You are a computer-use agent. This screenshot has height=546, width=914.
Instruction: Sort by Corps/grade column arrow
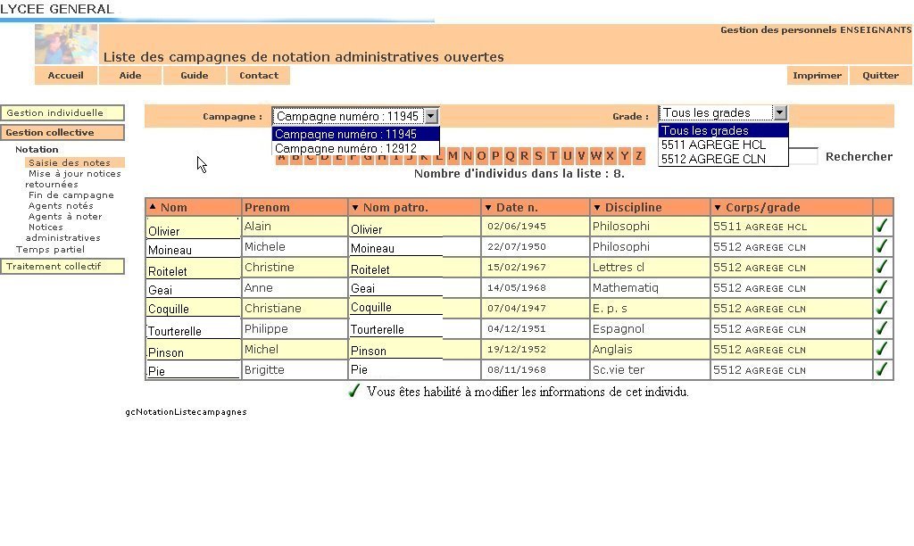point(718,208)
